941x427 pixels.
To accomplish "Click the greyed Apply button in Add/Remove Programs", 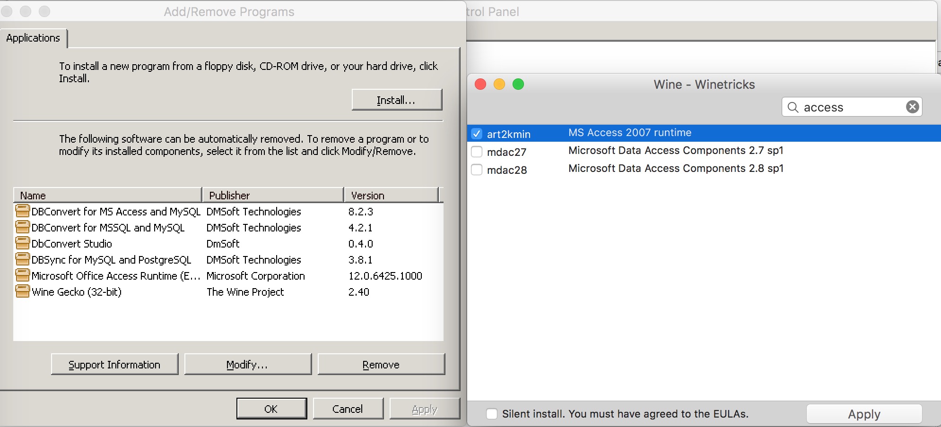I will [x=425, y=409].
